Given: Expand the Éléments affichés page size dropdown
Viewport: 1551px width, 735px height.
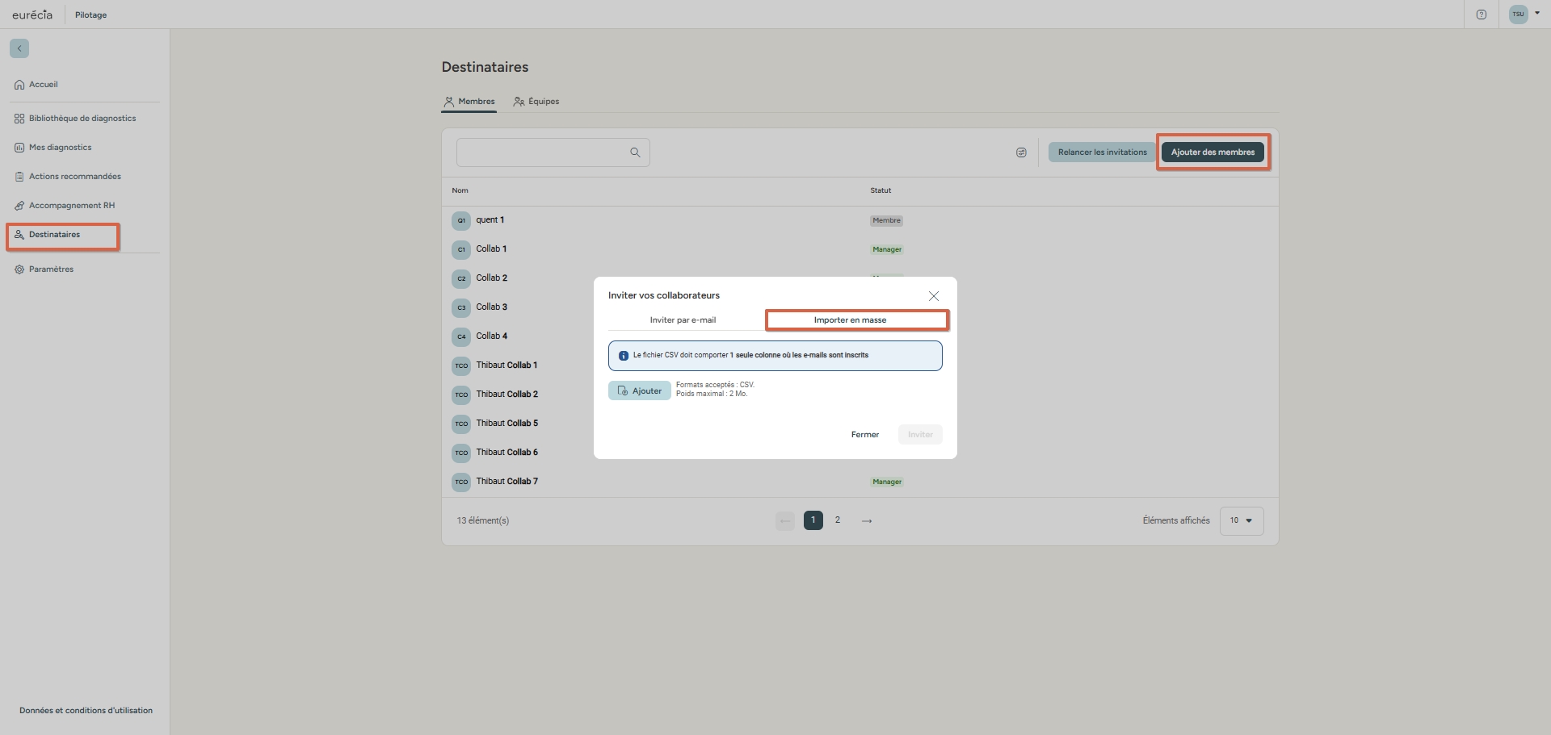Looking at the screenshot, I should coord(1241,520).
